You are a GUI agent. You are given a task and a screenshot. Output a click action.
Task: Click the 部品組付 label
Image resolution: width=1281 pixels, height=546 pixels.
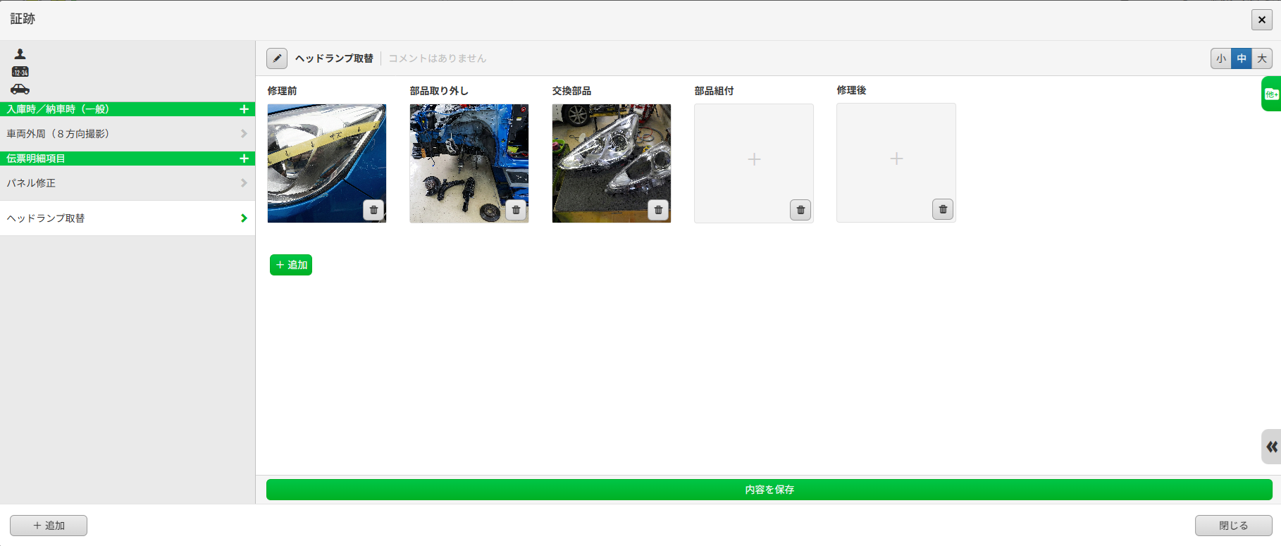[x=714, y=91]
